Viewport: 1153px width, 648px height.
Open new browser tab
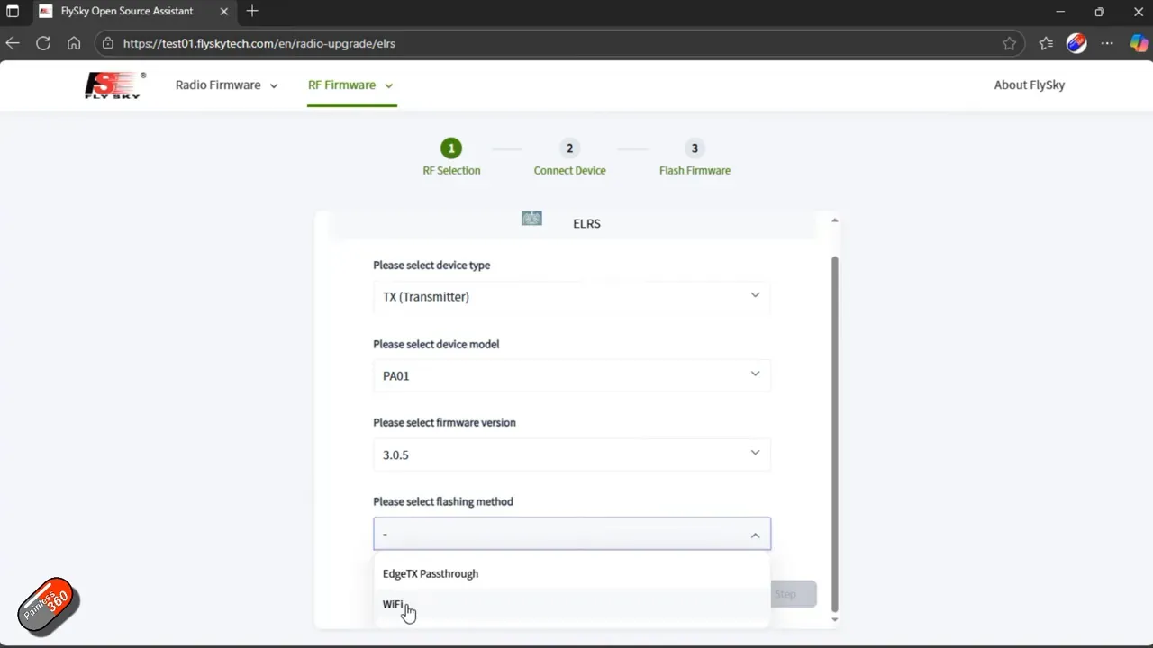point(252,12)
